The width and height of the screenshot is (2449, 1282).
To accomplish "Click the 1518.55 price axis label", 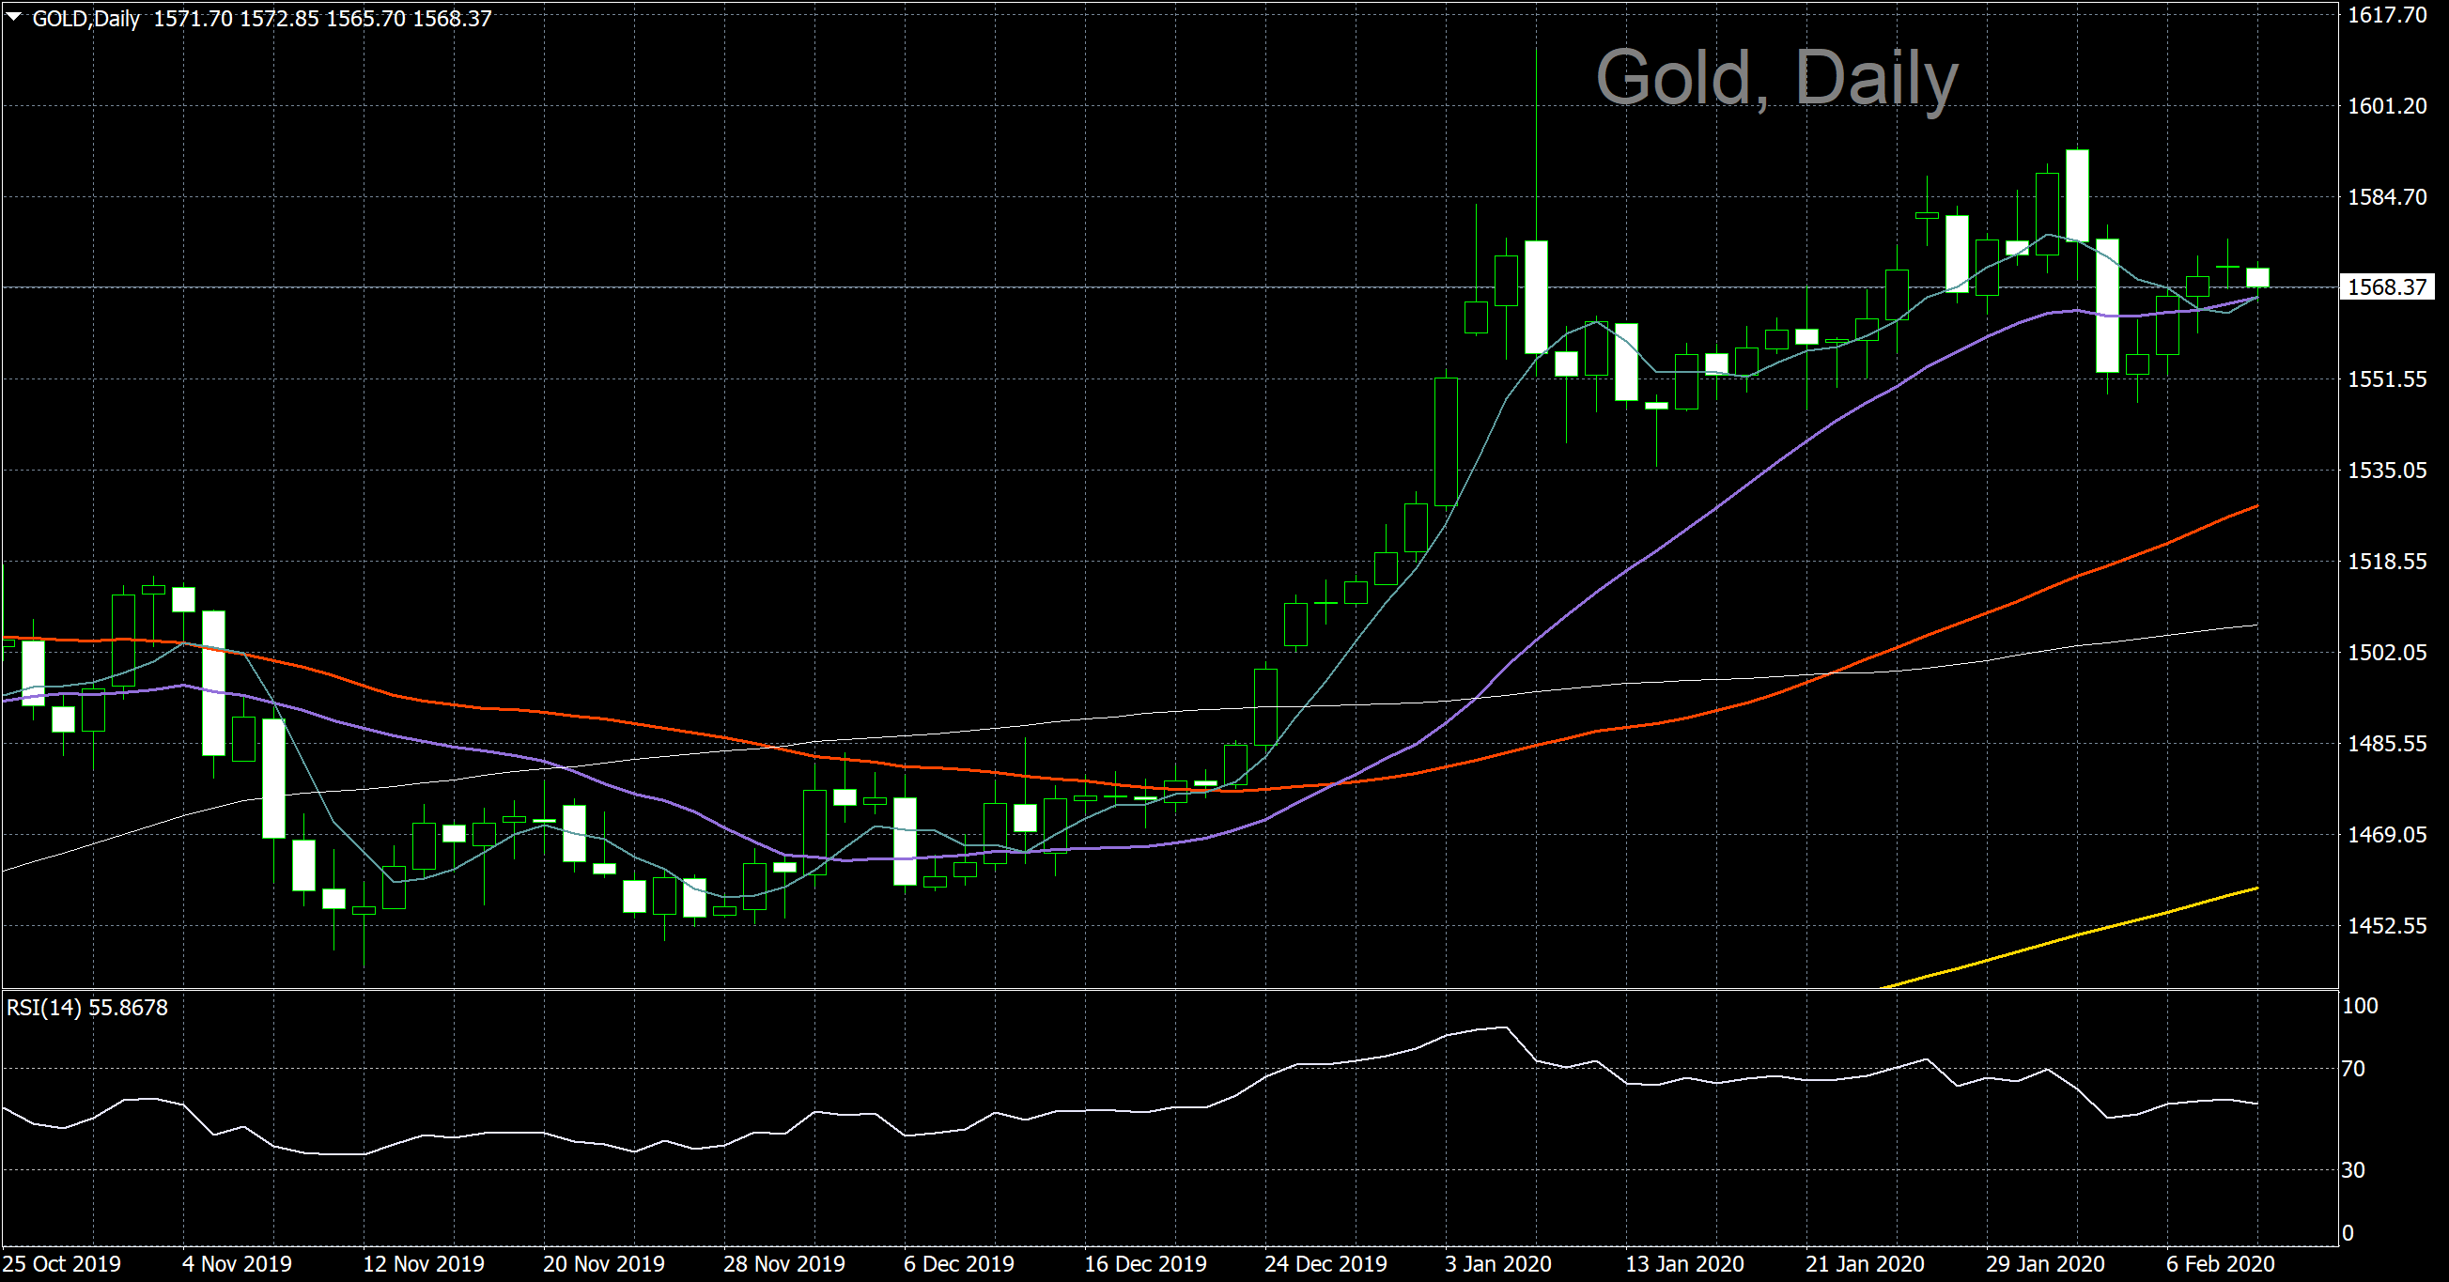I will (2387, 562).
